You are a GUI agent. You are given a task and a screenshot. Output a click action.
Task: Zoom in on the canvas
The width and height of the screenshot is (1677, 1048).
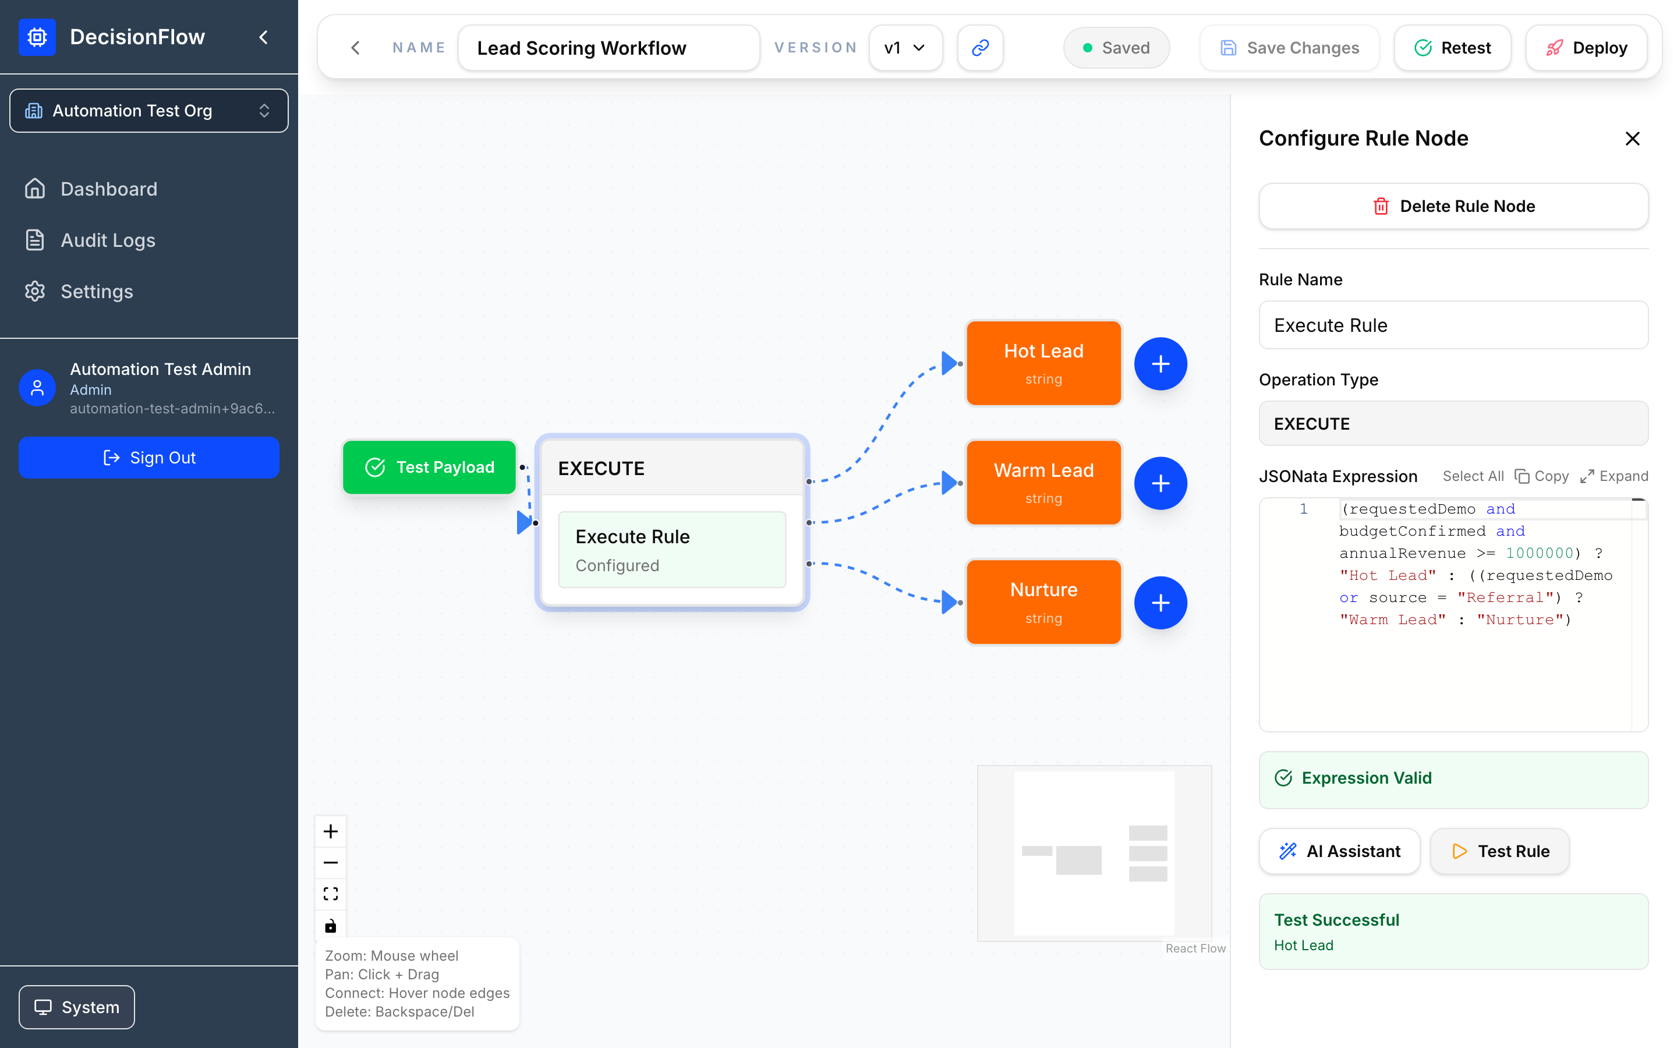pos(331,832)
